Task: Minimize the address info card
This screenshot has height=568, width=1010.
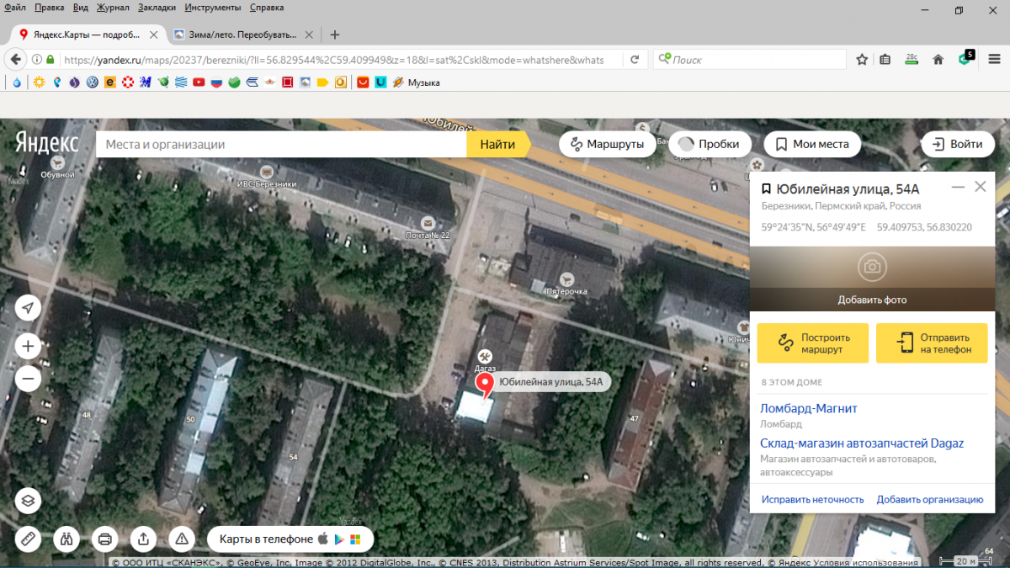Action: click(958, 187)
